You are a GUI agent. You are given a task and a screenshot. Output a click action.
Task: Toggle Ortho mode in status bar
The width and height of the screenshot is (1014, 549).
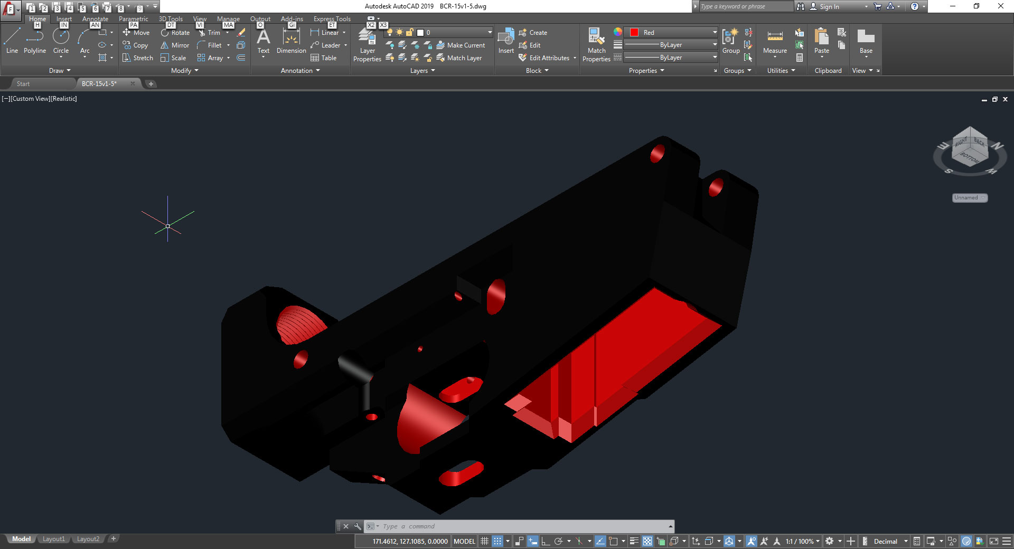click(546, 541)
